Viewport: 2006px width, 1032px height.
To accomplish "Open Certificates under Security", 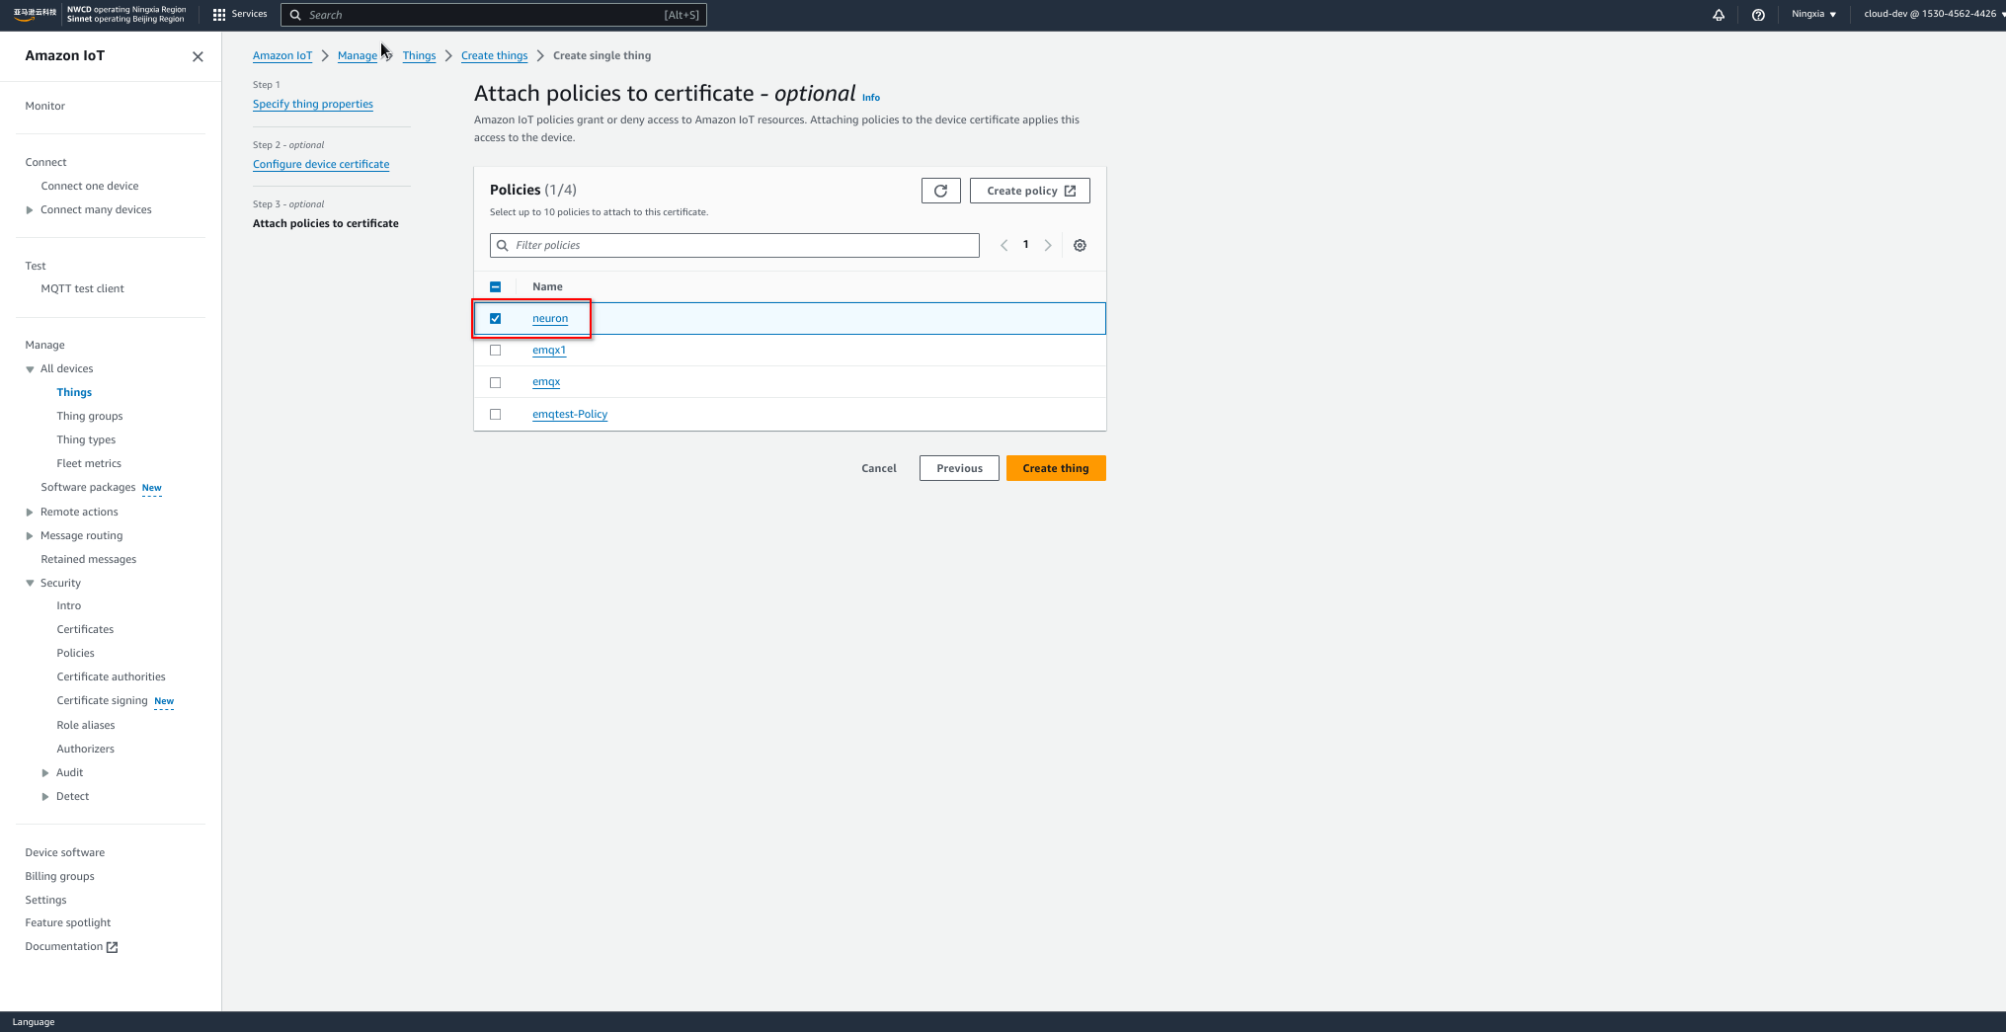I will pos(84,629).
